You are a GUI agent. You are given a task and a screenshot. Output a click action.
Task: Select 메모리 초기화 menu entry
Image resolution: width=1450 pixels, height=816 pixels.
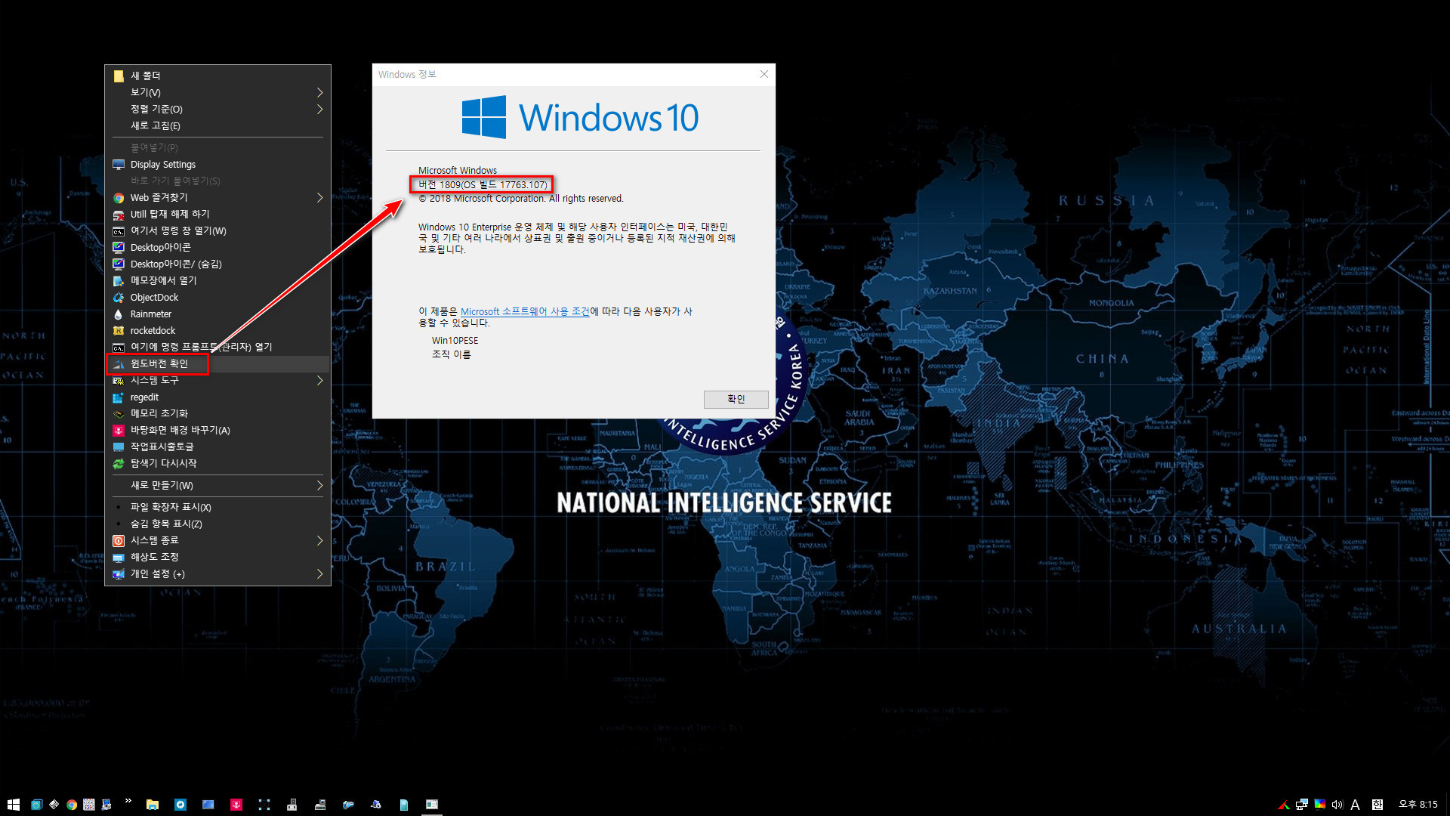217,413
